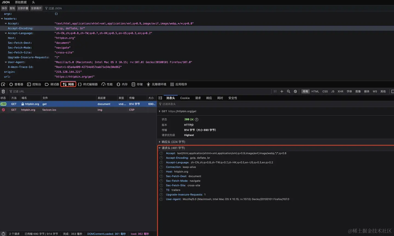Click the 保存 button in JSON viewer
The width and height of the screenshot is (394, 236).
(4, 8)
